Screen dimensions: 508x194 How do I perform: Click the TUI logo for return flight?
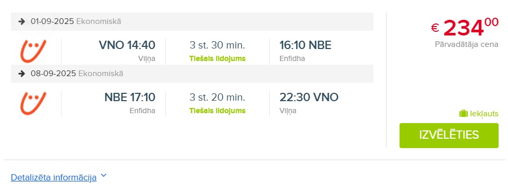[33, 103]
